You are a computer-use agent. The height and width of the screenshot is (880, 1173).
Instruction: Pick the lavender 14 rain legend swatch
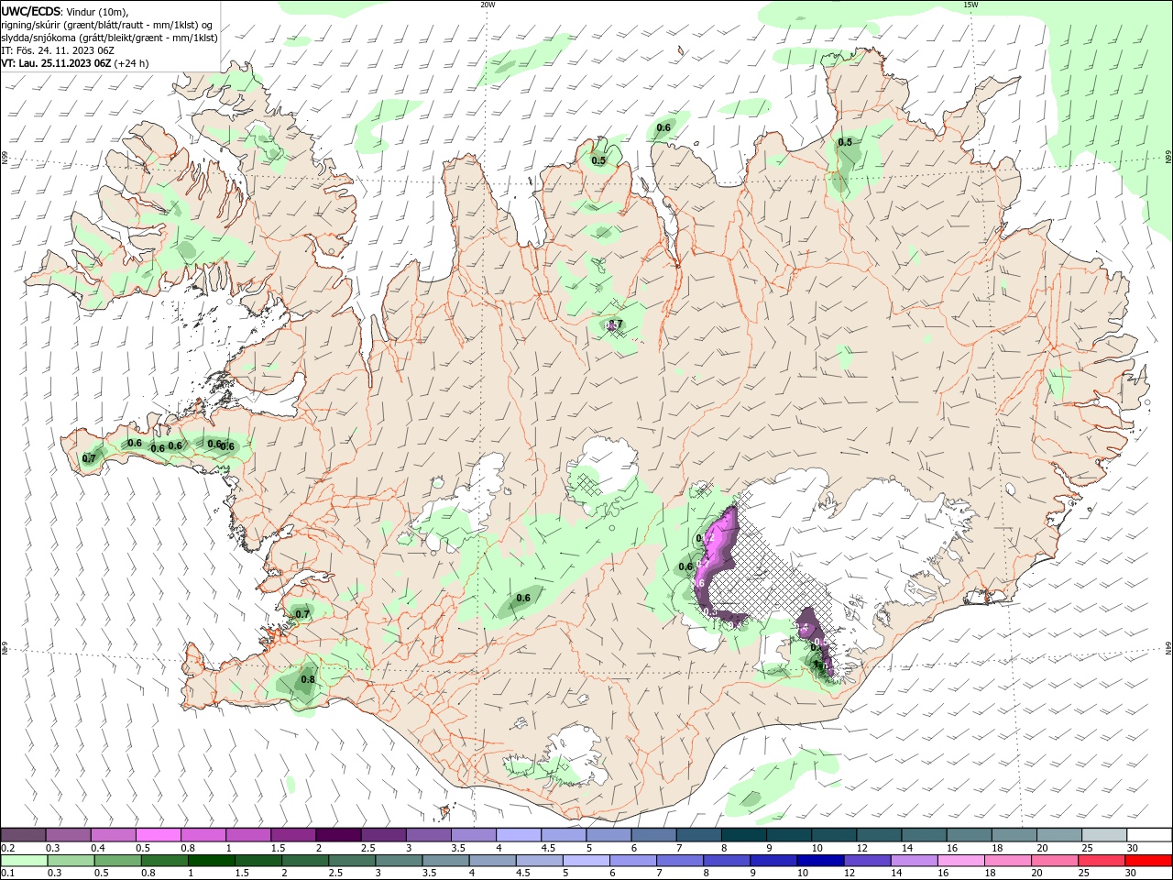click(x=915, y=861)
